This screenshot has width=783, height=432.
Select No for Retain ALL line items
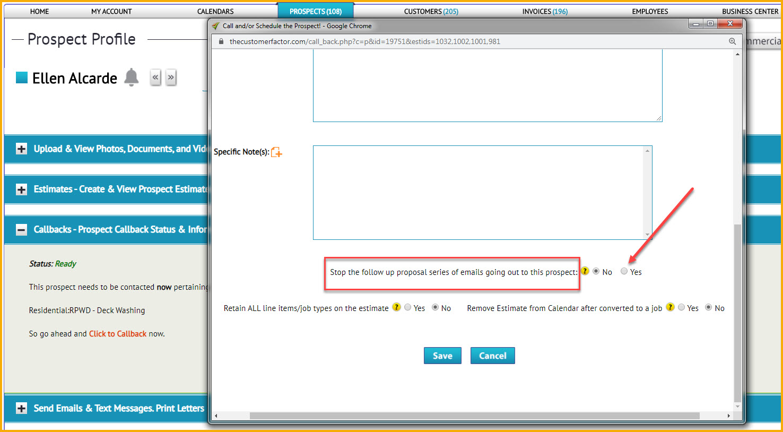tap(435, 307)
